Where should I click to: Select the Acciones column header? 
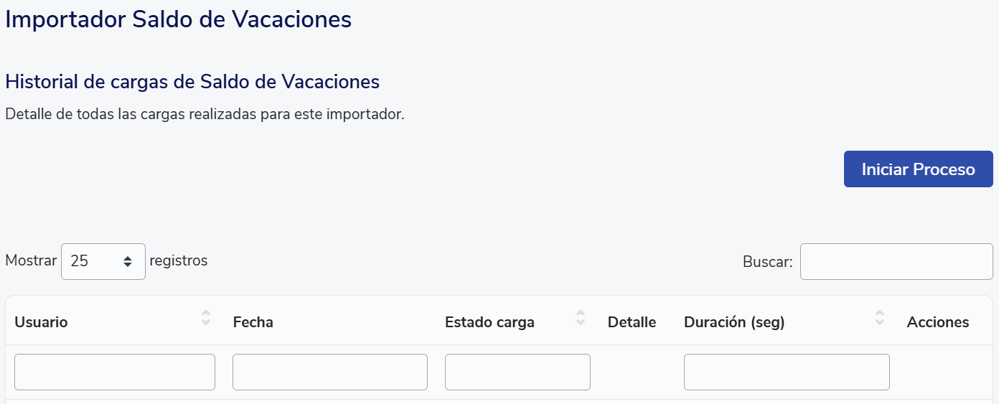pyautogui.click(x=938, y=322)
